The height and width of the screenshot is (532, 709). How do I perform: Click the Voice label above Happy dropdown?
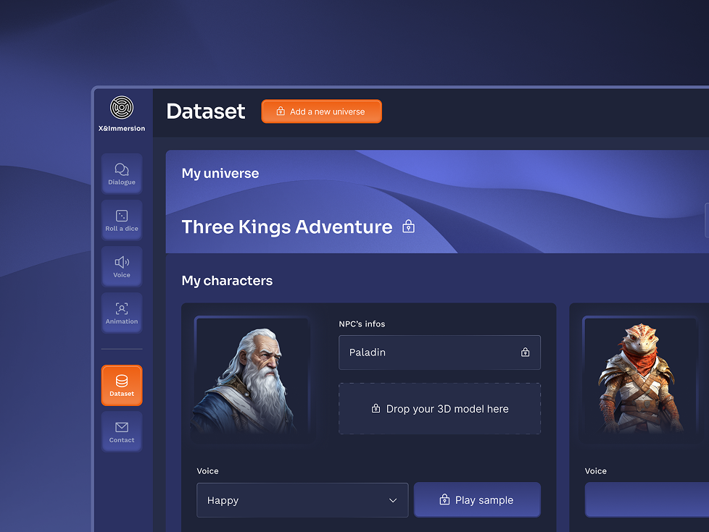coord(207,471)
